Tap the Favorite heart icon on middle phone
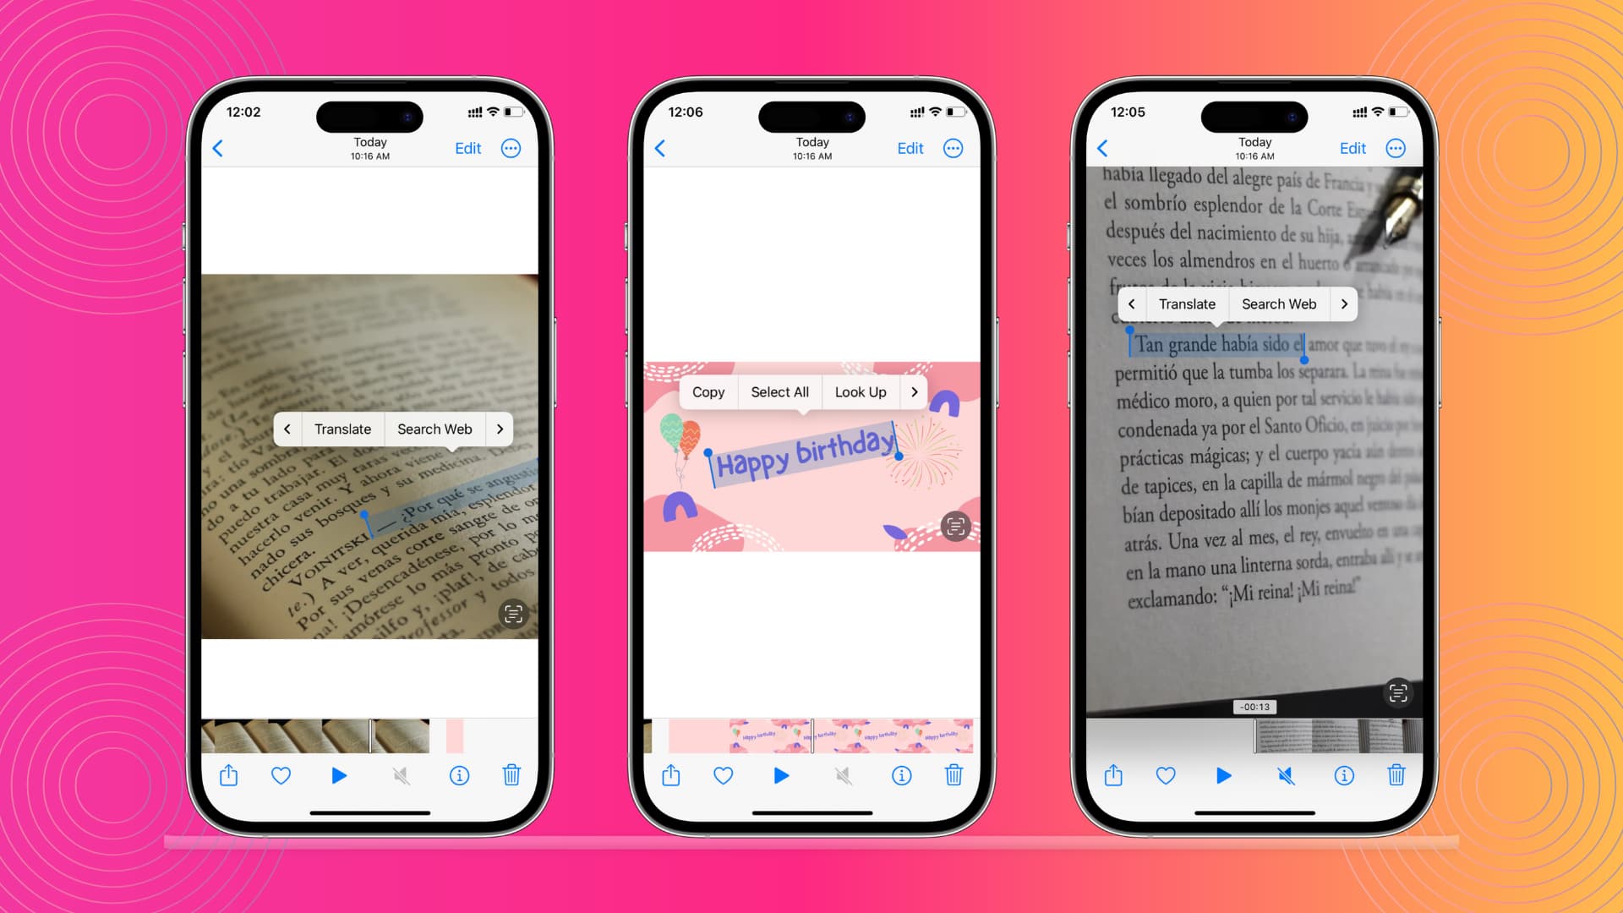 (723, 774)
